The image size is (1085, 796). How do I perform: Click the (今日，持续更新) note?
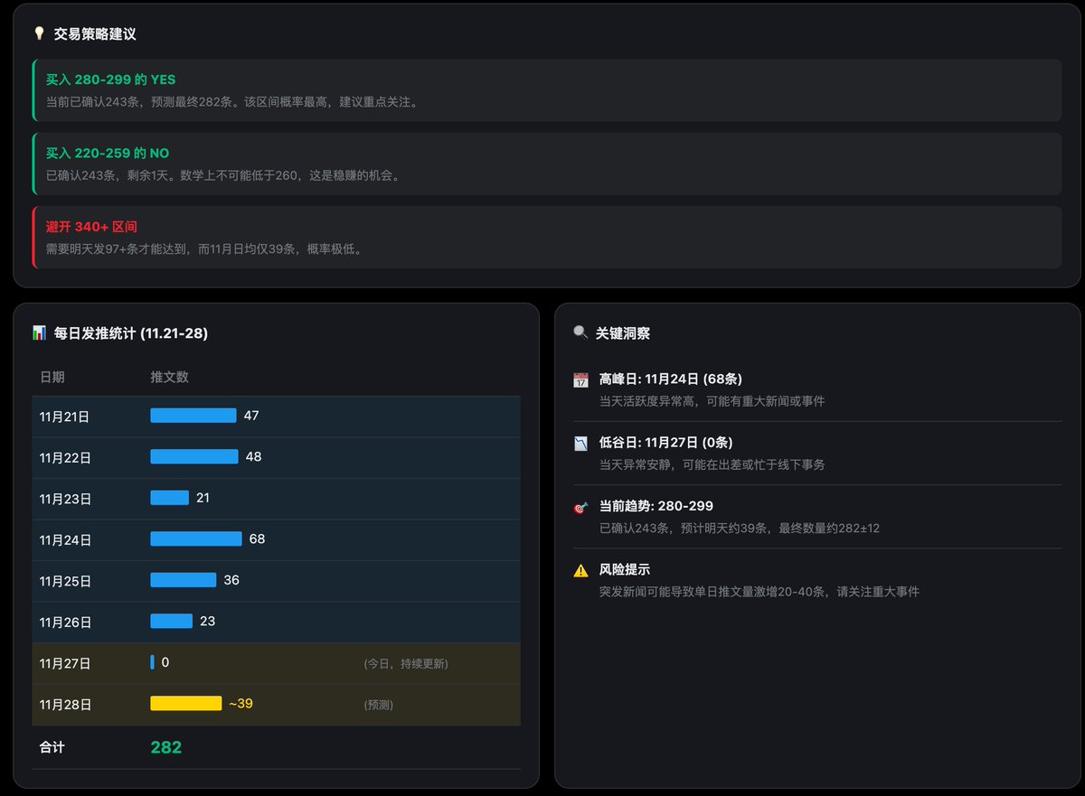(406, 663)
